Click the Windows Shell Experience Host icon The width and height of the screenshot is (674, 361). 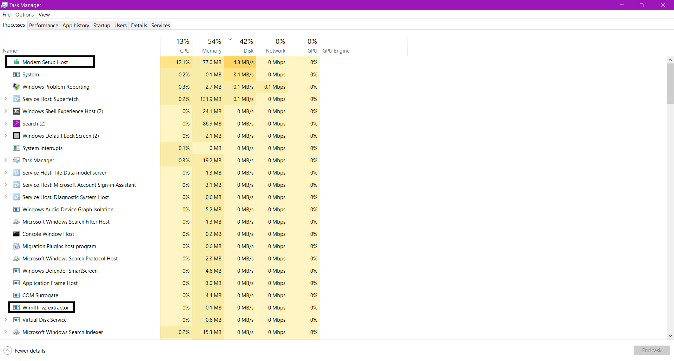(x=16, y=111)
